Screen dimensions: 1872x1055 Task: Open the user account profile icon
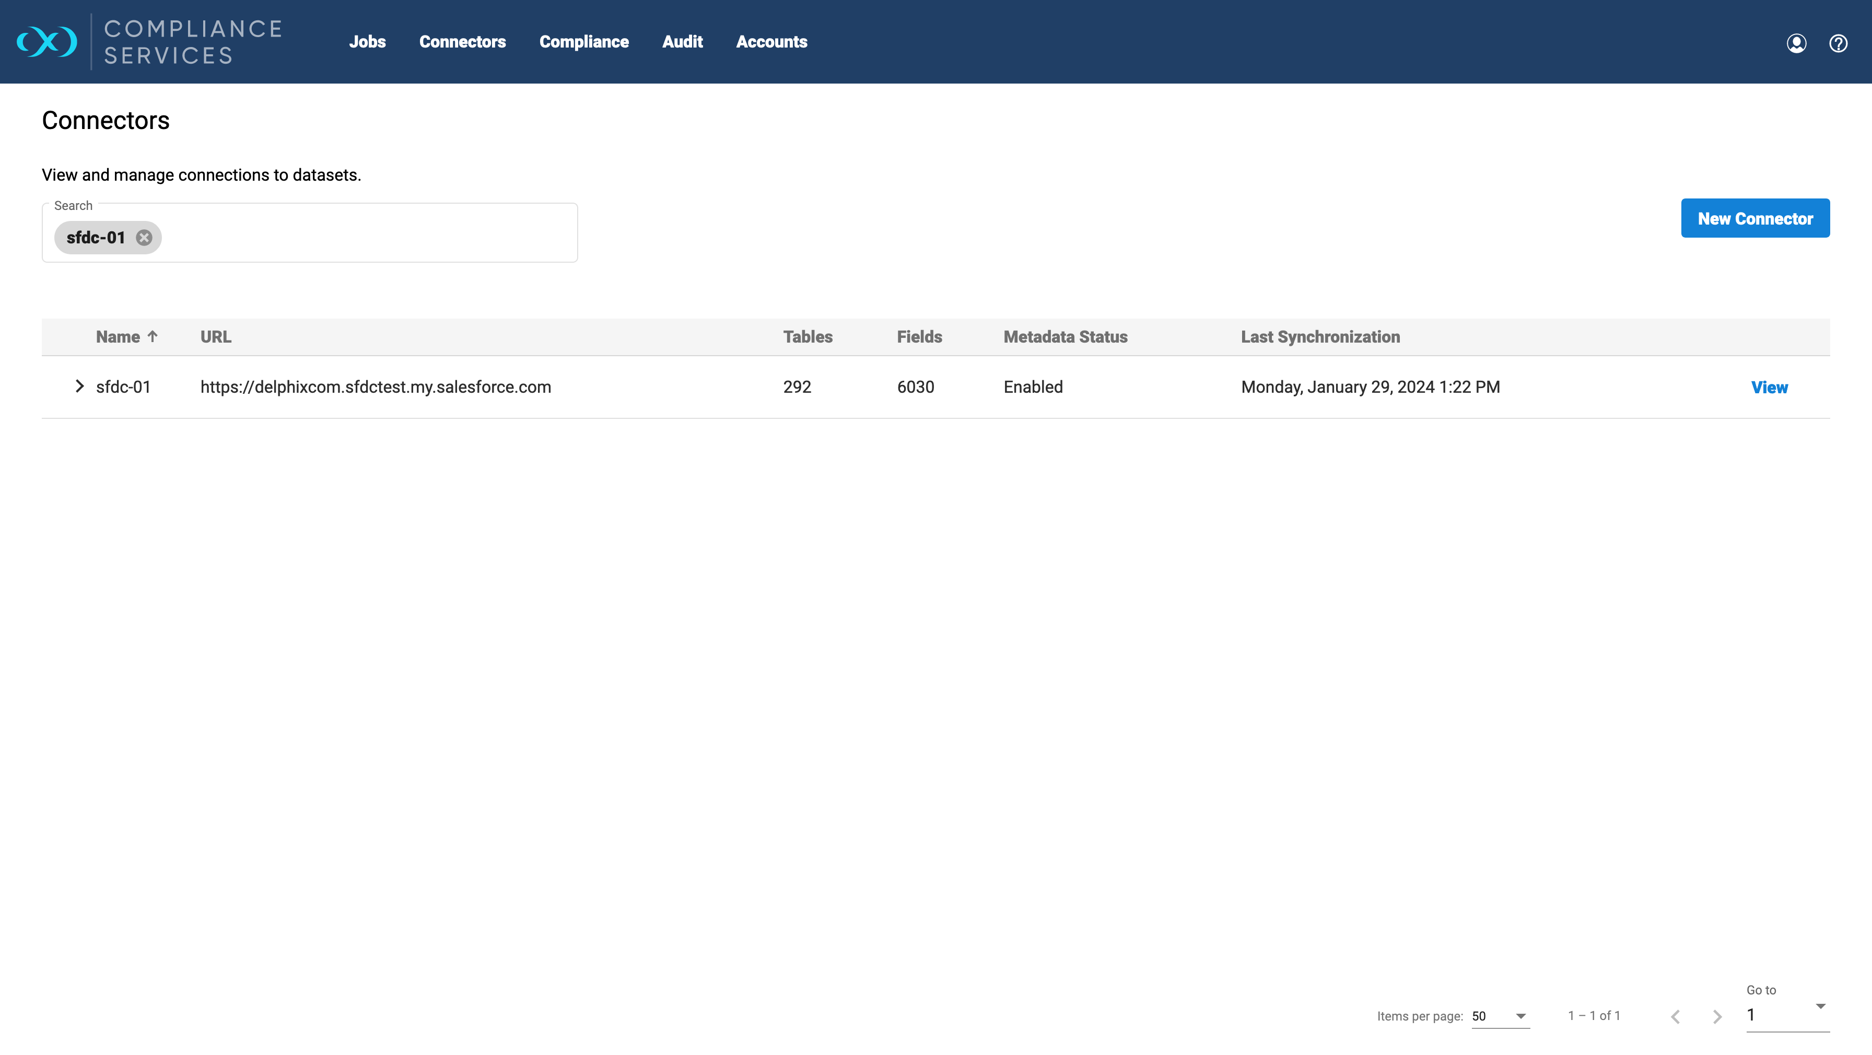pos(1796,43)
